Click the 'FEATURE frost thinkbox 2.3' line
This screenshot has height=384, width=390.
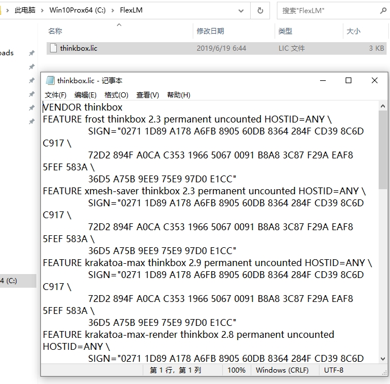(x=187, y=119)
